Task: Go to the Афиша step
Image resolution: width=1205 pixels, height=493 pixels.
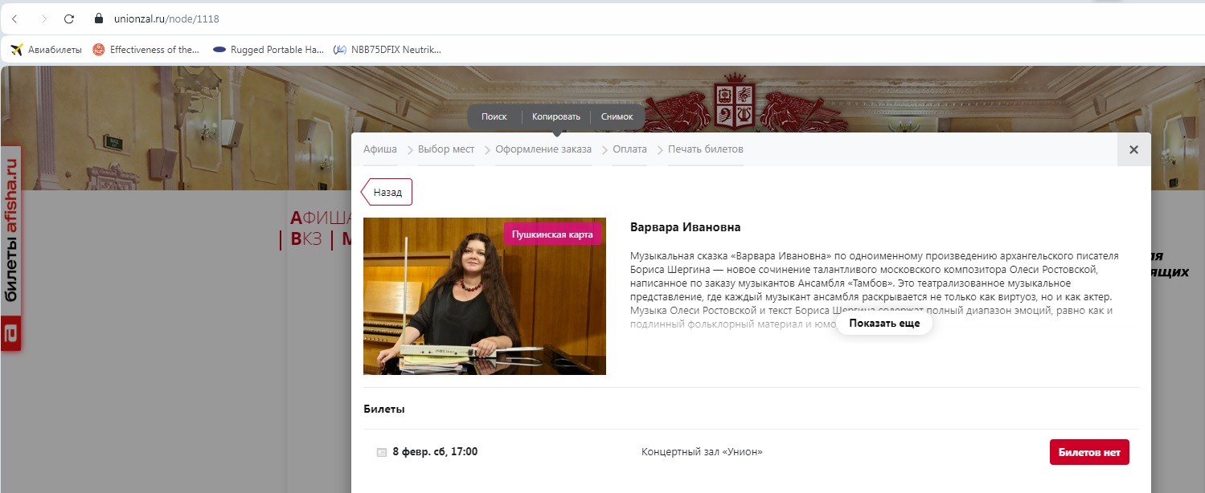Action: pos(379,149)
